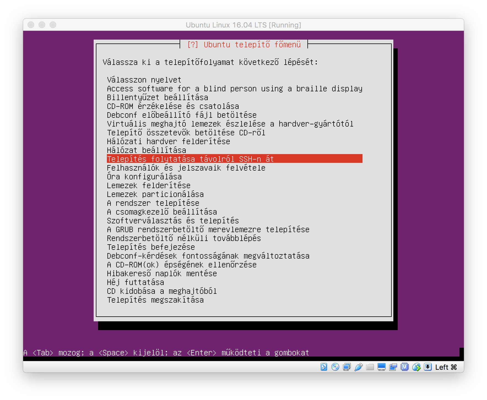Choose 'A rendszer telepítése' entry

tap(153, 203)
